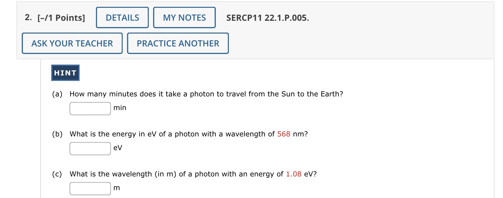503x198 pixels.
Task: Click the MY NOTES button
Action: (184, 17)
